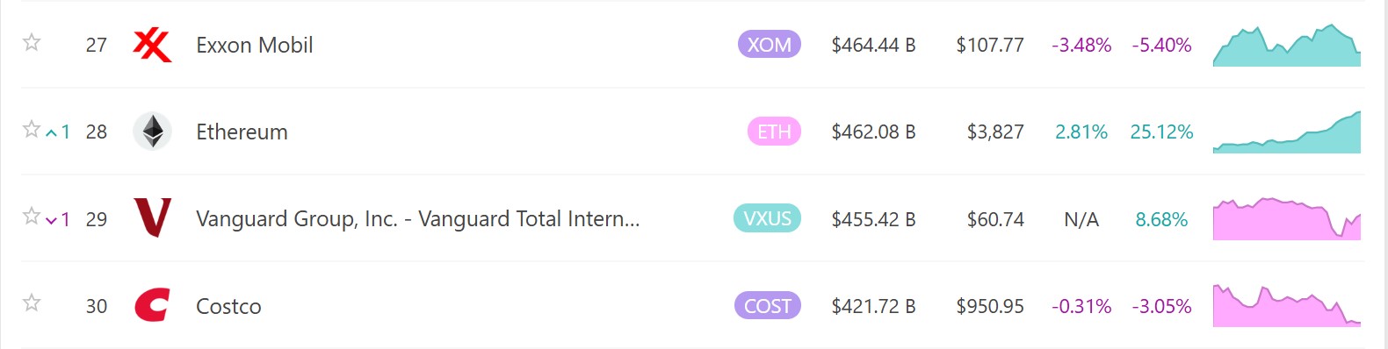1388x349 pixels.
Task: Toggle the Ethereum favorite star
Action: pos(32,129)
